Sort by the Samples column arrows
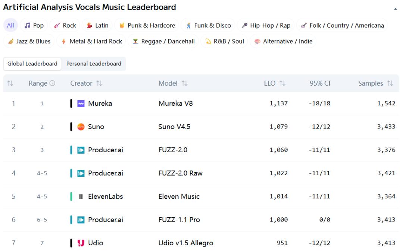Viewport: 403px width, 252px height. point(390,83)
